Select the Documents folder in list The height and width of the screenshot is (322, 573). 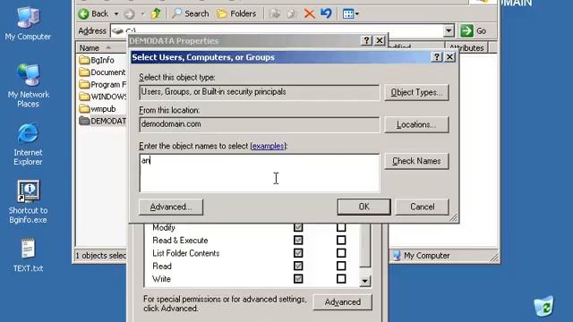(102, 72)
